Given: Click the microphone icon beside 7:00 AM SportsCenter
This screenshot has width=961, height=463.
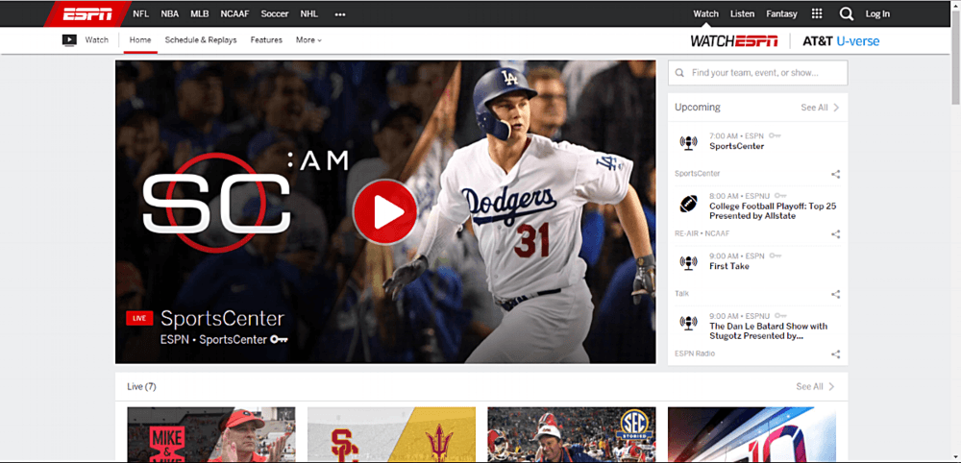Looking at the screenshot, I should 688,143.
